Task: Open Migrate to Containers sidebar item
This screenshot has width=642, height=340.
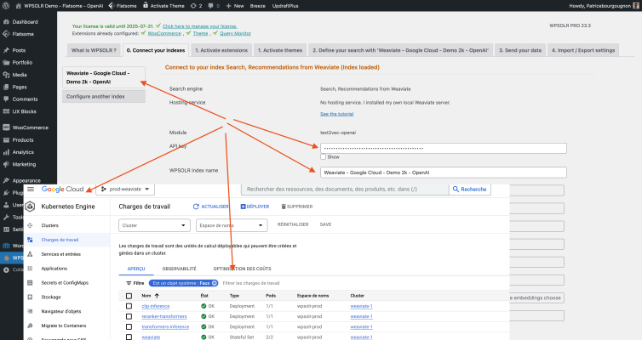Action: [64, 326]
